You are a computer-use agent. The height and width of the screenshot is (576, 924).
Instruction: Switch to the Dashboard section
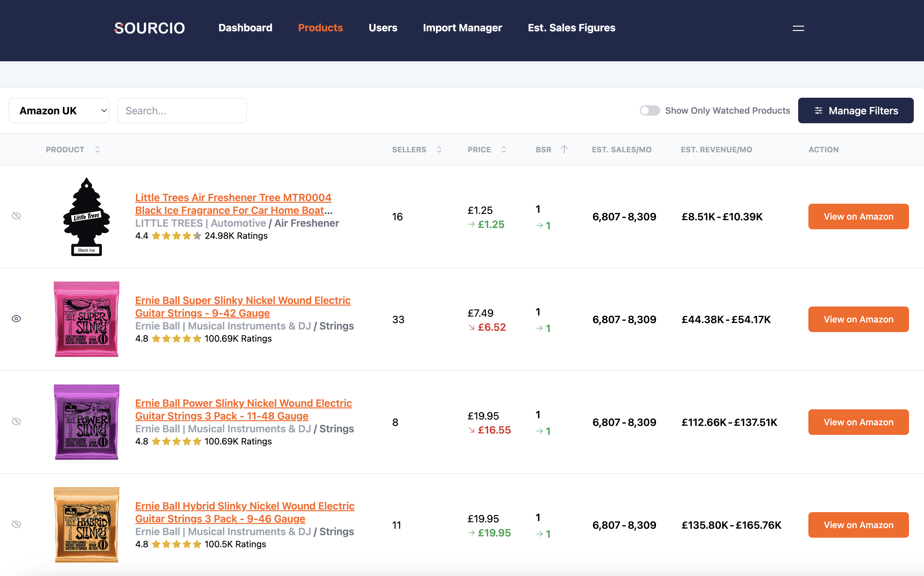point(245,28)
